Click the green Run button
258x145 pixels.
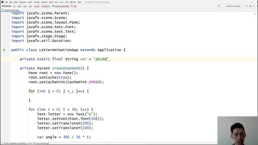pos(246,6)
